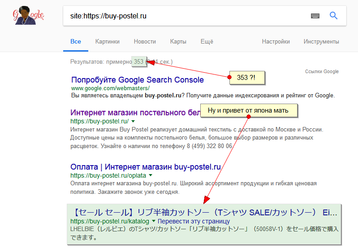Screen dimensions: 358x249
Task: Open the Japanese-titled リブ半袖カットソー result
Action: [204, 213]
